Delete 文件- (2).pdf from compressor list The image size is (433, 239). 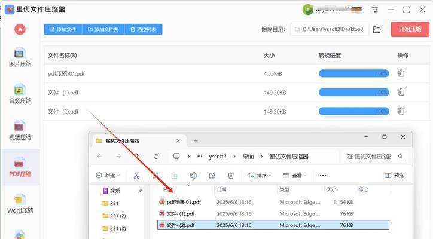point(401,111)
